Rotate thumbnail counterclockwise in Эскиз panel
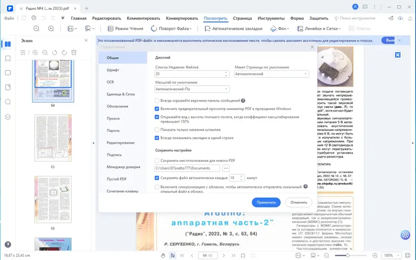This screenshot has width=416, height=260. (x=55, y=52)
